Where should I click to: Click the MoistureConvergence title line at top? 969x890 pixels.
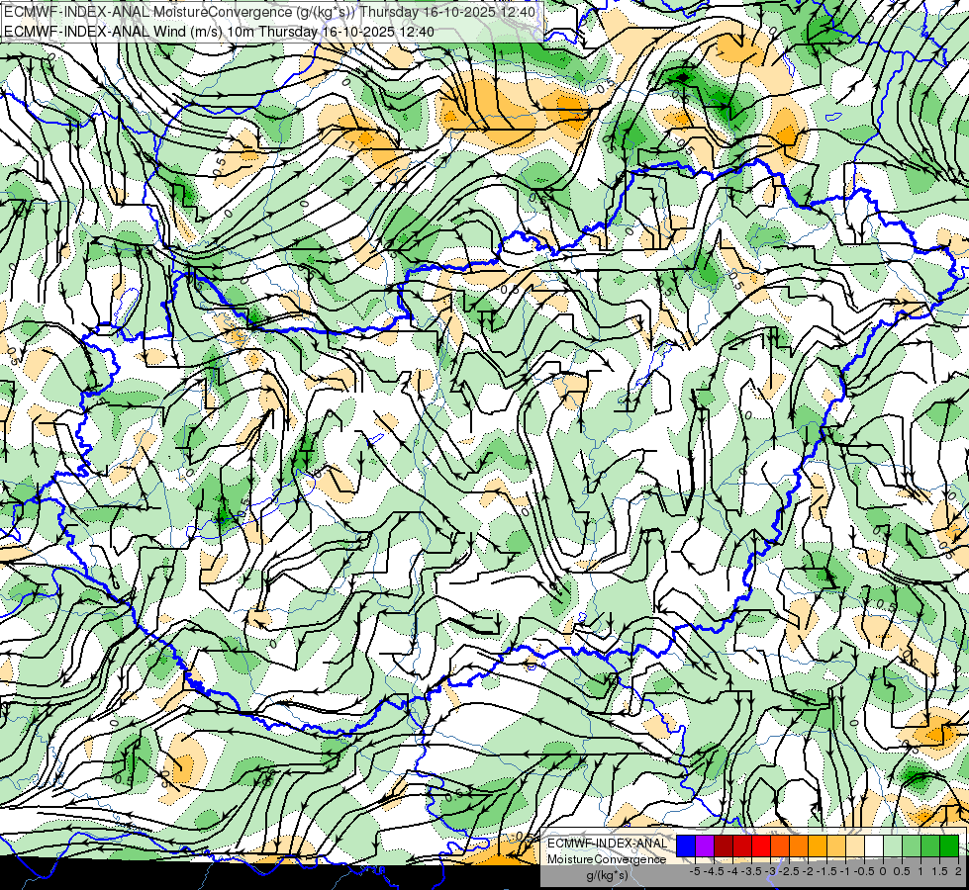click(270, 12)
